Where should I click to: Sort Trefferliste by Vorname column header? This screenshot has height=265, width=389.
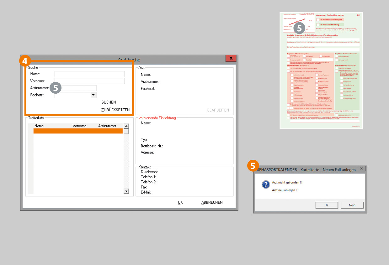point(79,126)
